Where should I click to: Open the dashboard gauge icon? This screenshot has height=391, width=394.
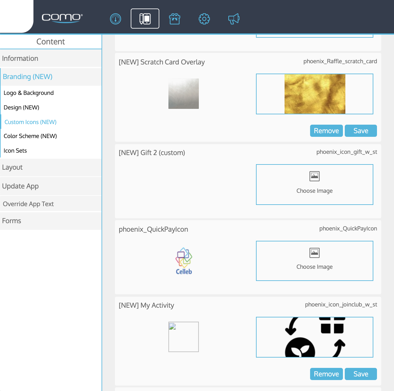tap(116, 19)
